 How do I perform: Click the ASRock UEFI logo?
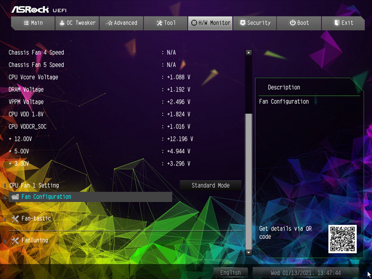click(x=39, y=9)
